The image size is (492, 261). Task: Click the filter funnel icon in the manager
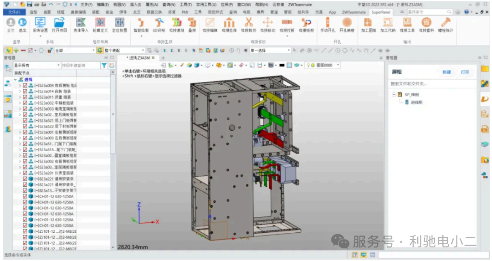coord(104,65)
